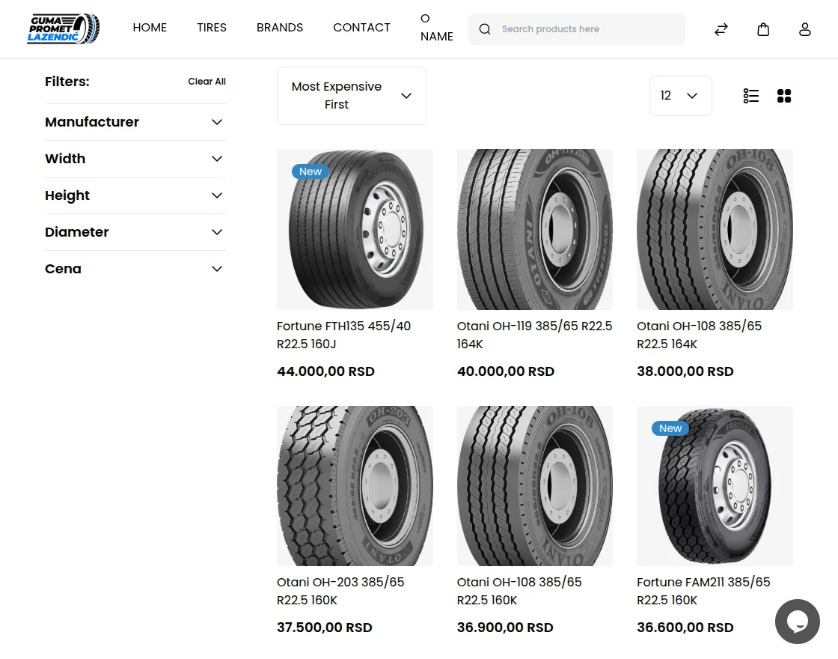Open the shopping bag cart
The width and height of the screenshot is (838, 659).
coord(763,29)
